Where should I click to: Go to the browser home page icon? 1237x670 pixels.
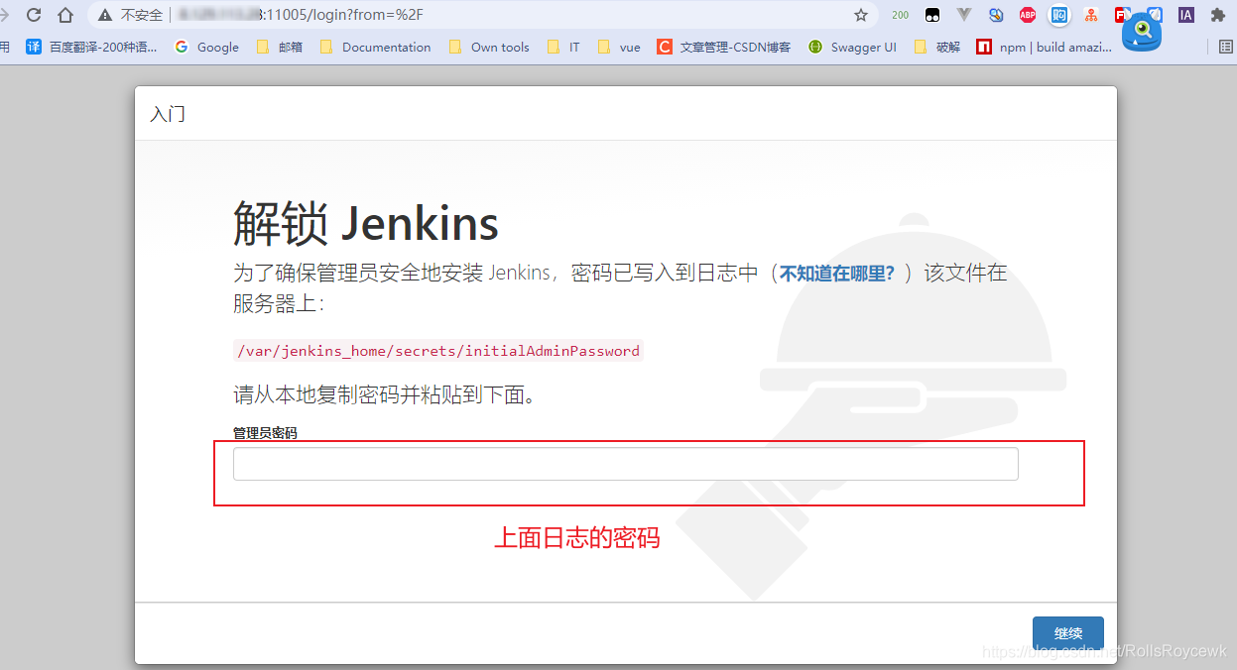click(x=65, y=15)
